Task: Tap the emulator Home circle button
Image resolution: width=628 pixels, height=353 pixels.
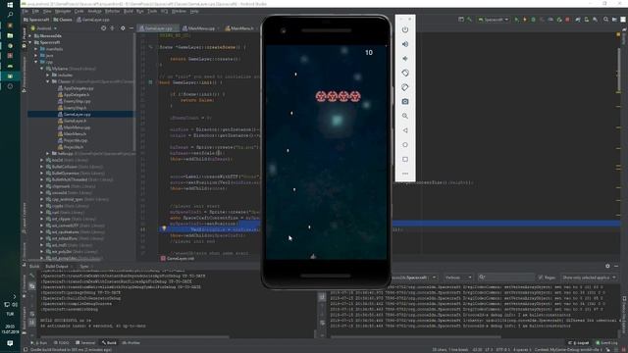Action: (405, 145)
